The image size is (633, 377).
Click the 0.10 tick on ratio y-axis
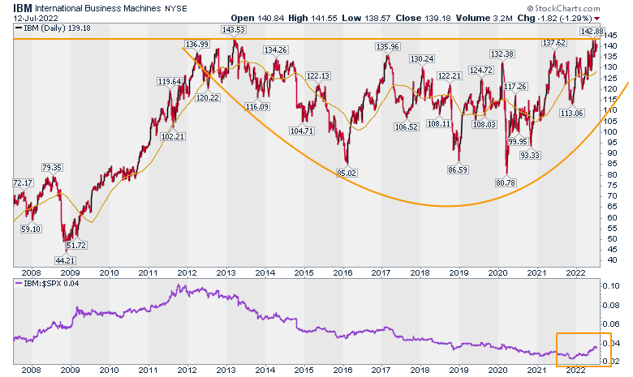611,286
